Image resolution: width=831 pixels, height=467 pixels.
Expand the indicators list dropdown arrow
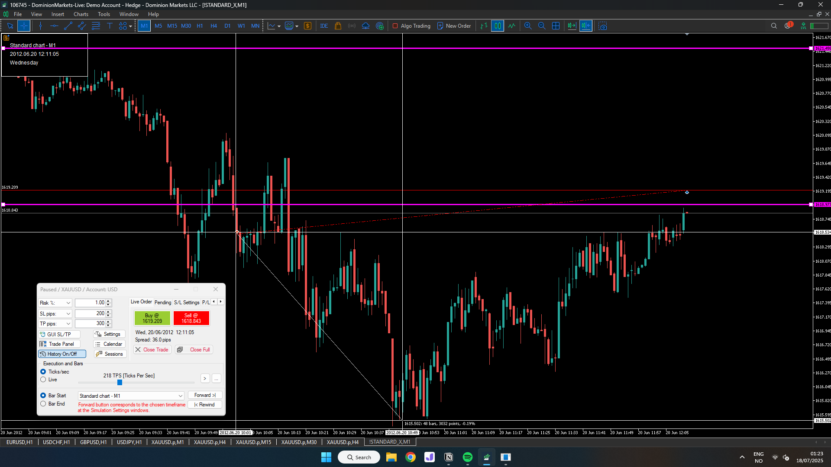coord(279,26)
